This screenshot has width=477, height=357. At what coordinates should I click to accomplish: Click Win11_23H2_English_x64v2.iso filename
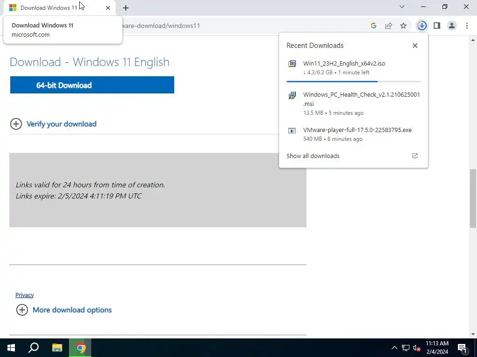344,63
